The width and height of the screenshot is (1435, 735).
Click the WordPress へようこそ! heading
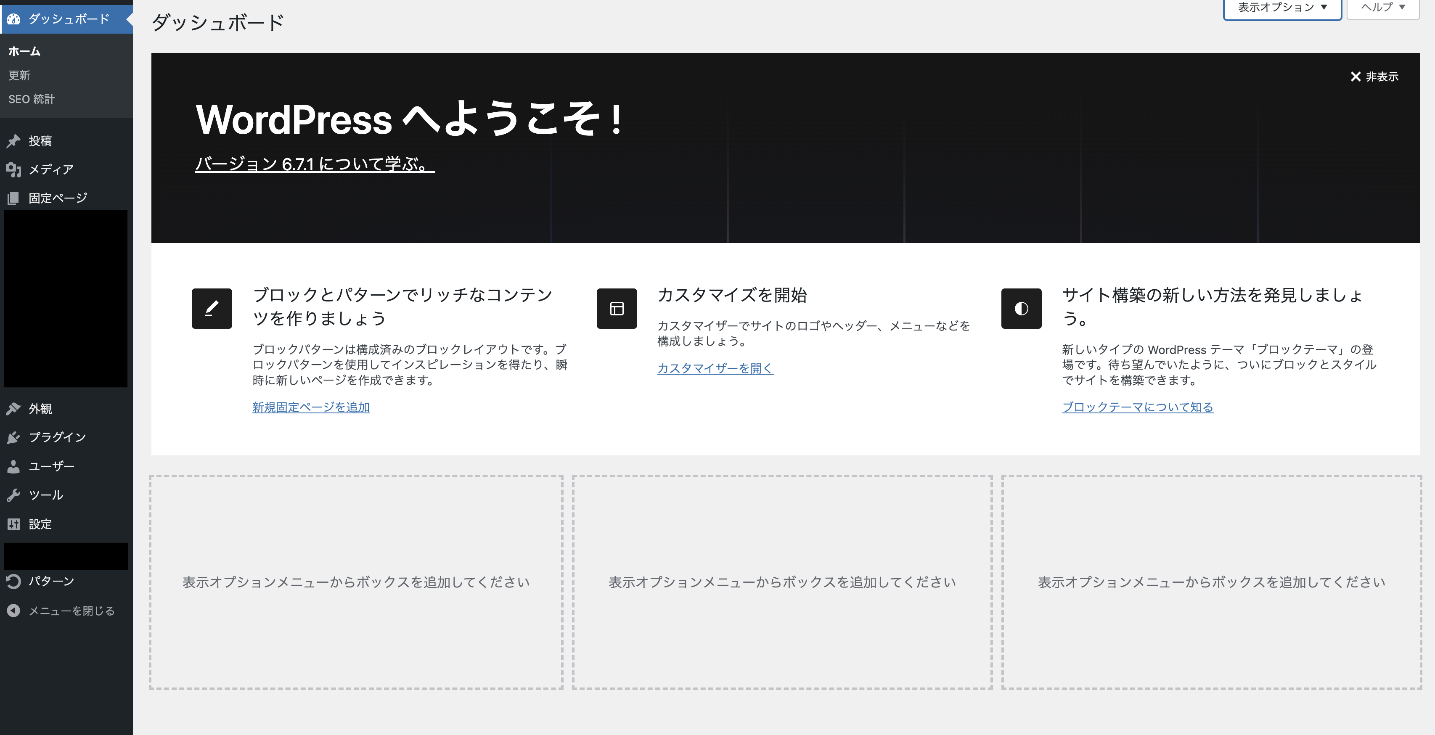coord(410,119)
